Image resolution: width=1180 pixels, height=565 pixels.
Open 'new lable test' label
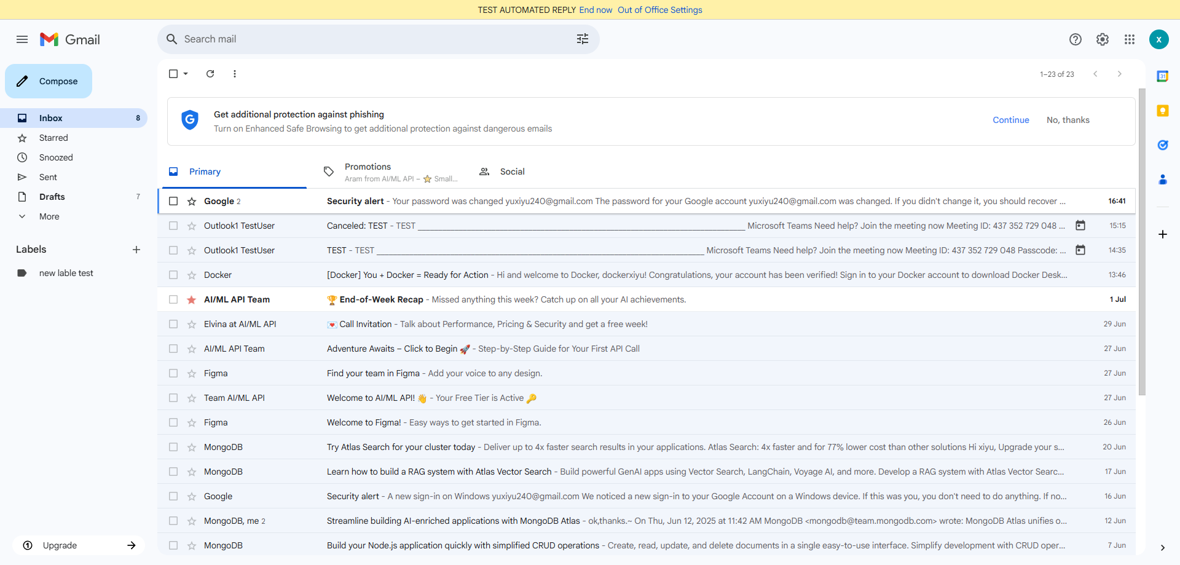[74, 273]
